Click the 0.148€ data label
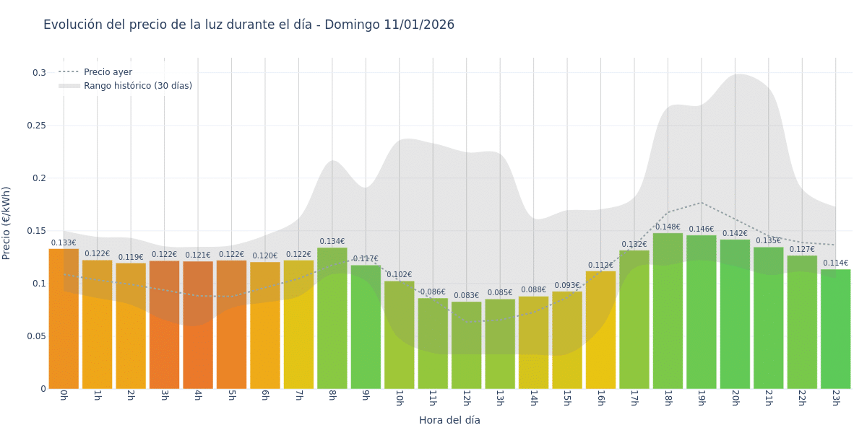Screen dimensions: 867x433 point(668,227)
